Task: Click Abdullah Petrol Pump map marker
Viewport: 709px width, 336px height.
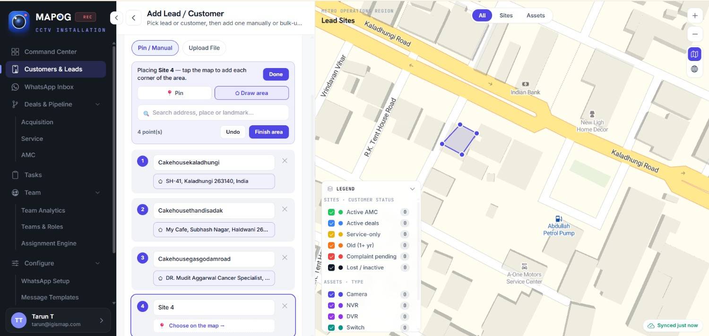Action: [x=559, y=219]
